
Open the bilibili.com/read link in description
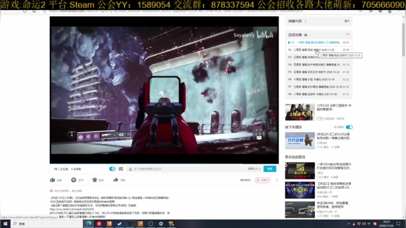tap(72, 209)
